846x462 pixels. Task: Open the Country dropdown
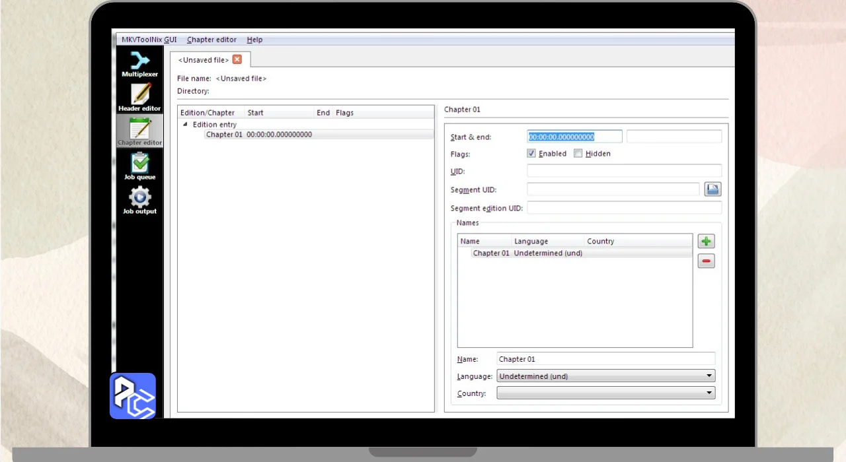pos(605,393)
